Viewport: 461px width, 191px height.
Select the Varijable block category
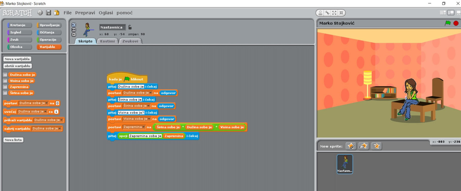pyautogui.click(x=49, y=47)
